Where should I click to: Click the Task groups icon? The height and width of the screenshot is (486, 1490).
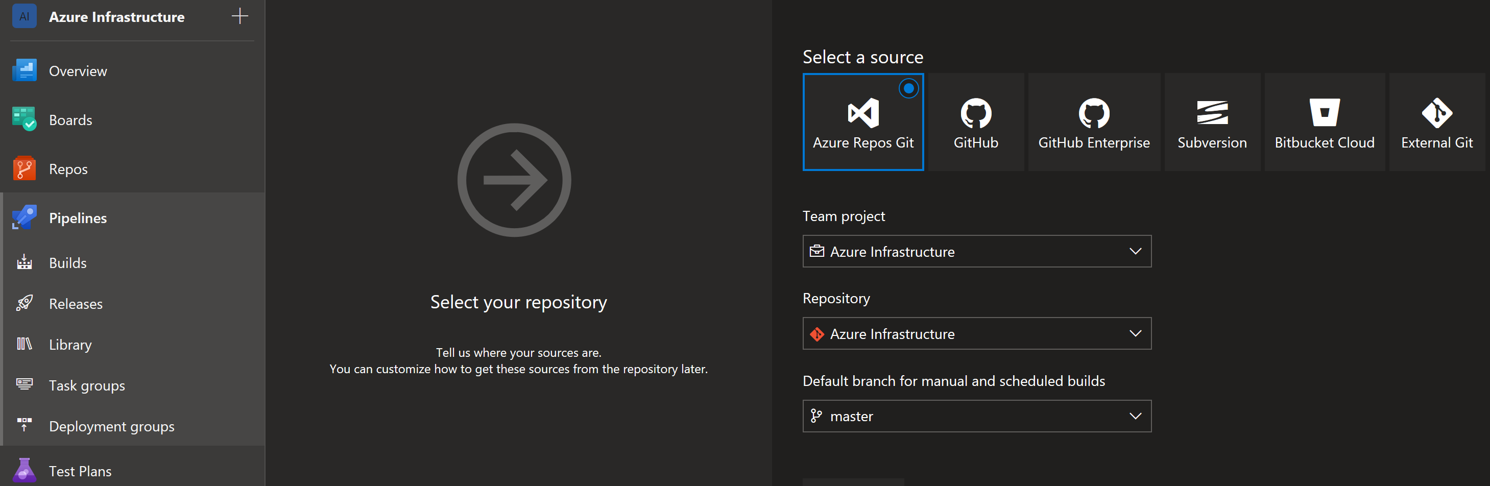[25, 384]
